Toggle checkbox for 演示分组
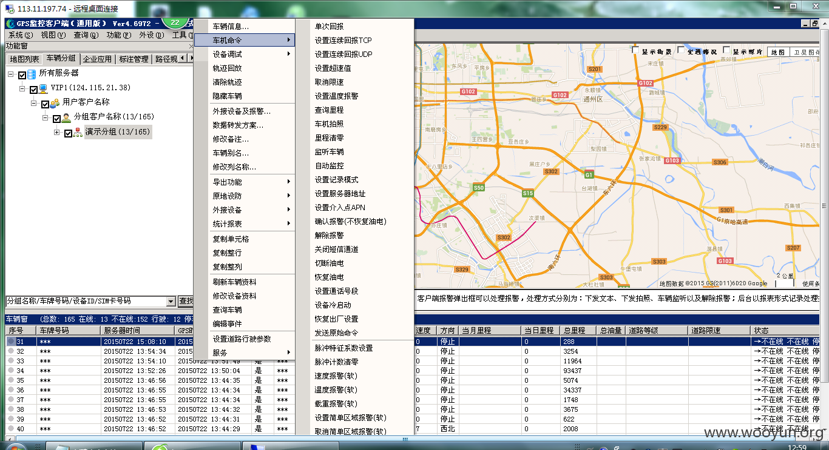 [68, 133]
